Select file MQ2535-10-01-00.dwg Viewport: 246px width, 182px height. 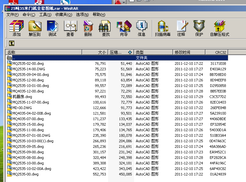coord(117,86)
